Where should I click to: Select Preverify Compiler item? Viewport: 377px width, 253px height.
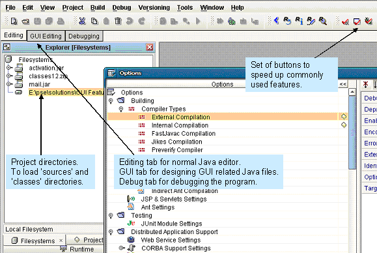pos(177,150)
